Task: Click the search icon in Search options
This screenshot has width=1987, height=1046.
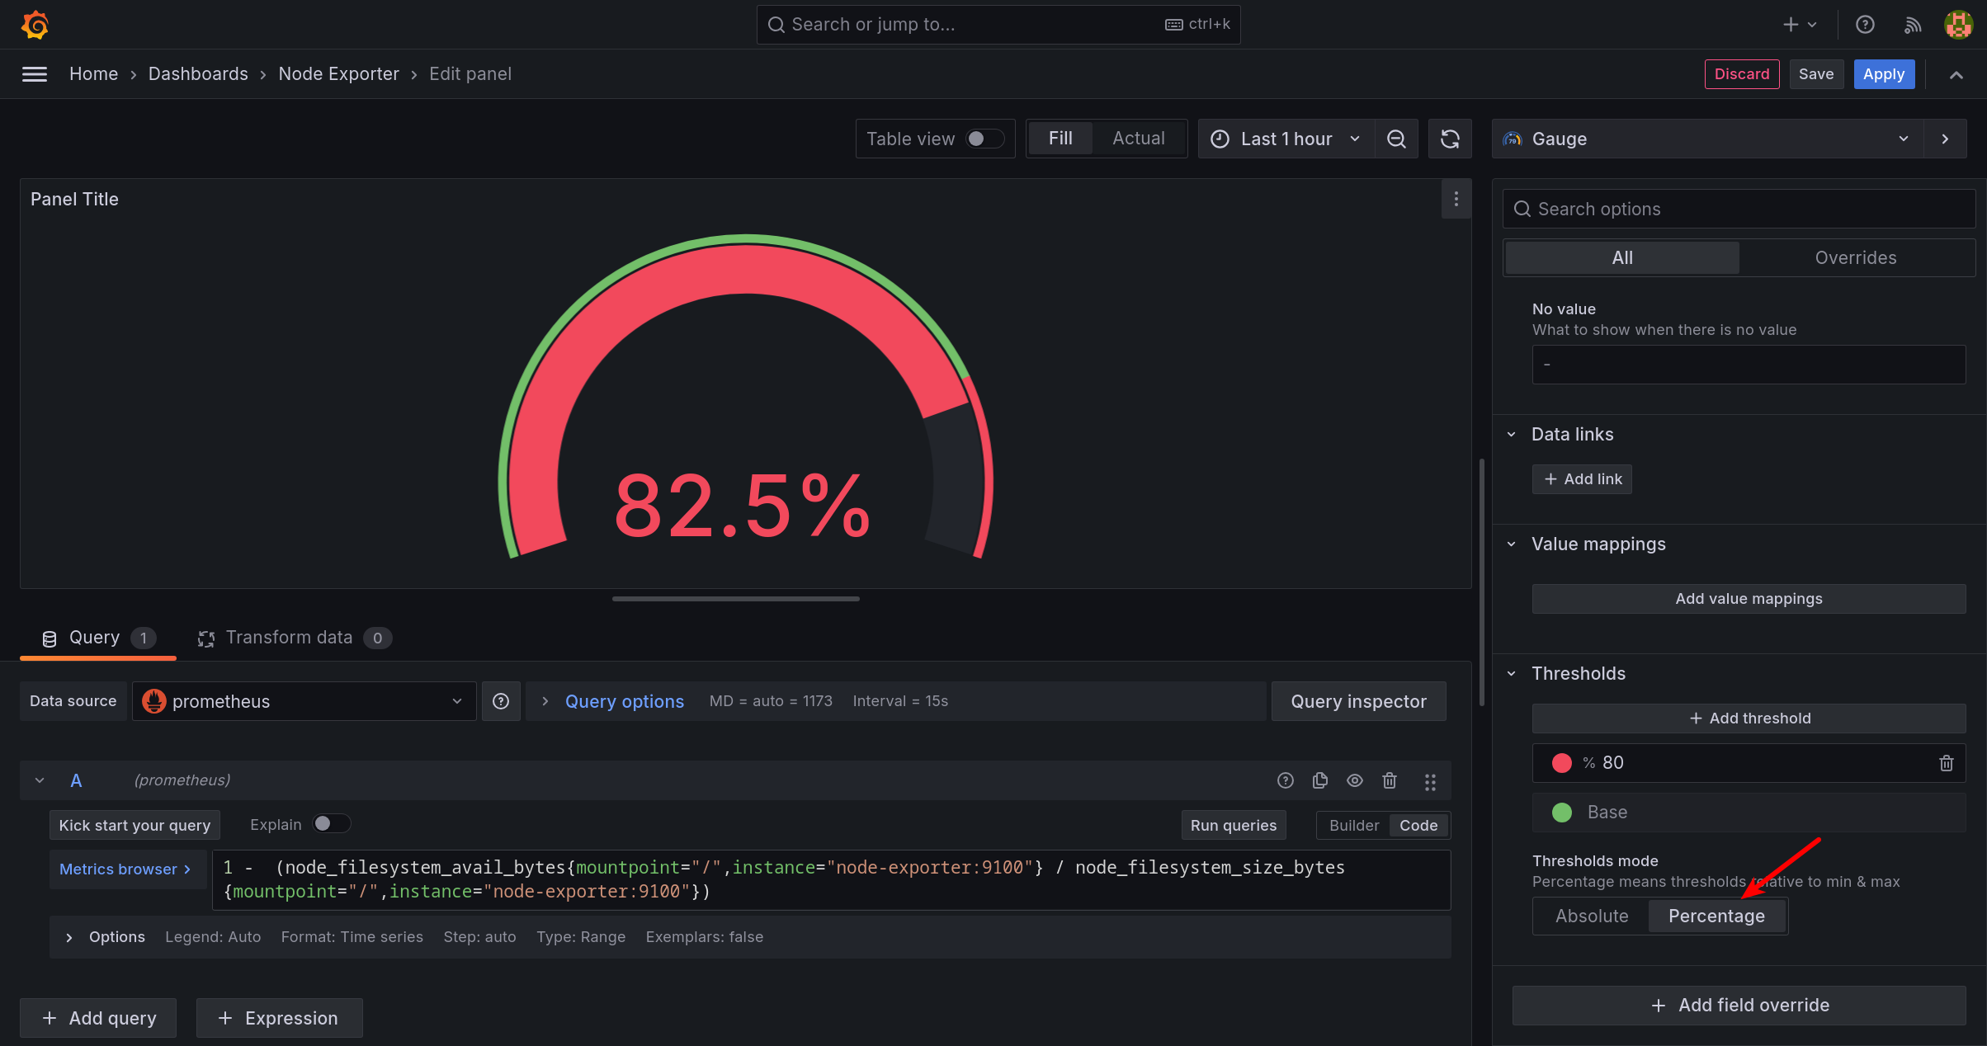Action: [1522, 210]
